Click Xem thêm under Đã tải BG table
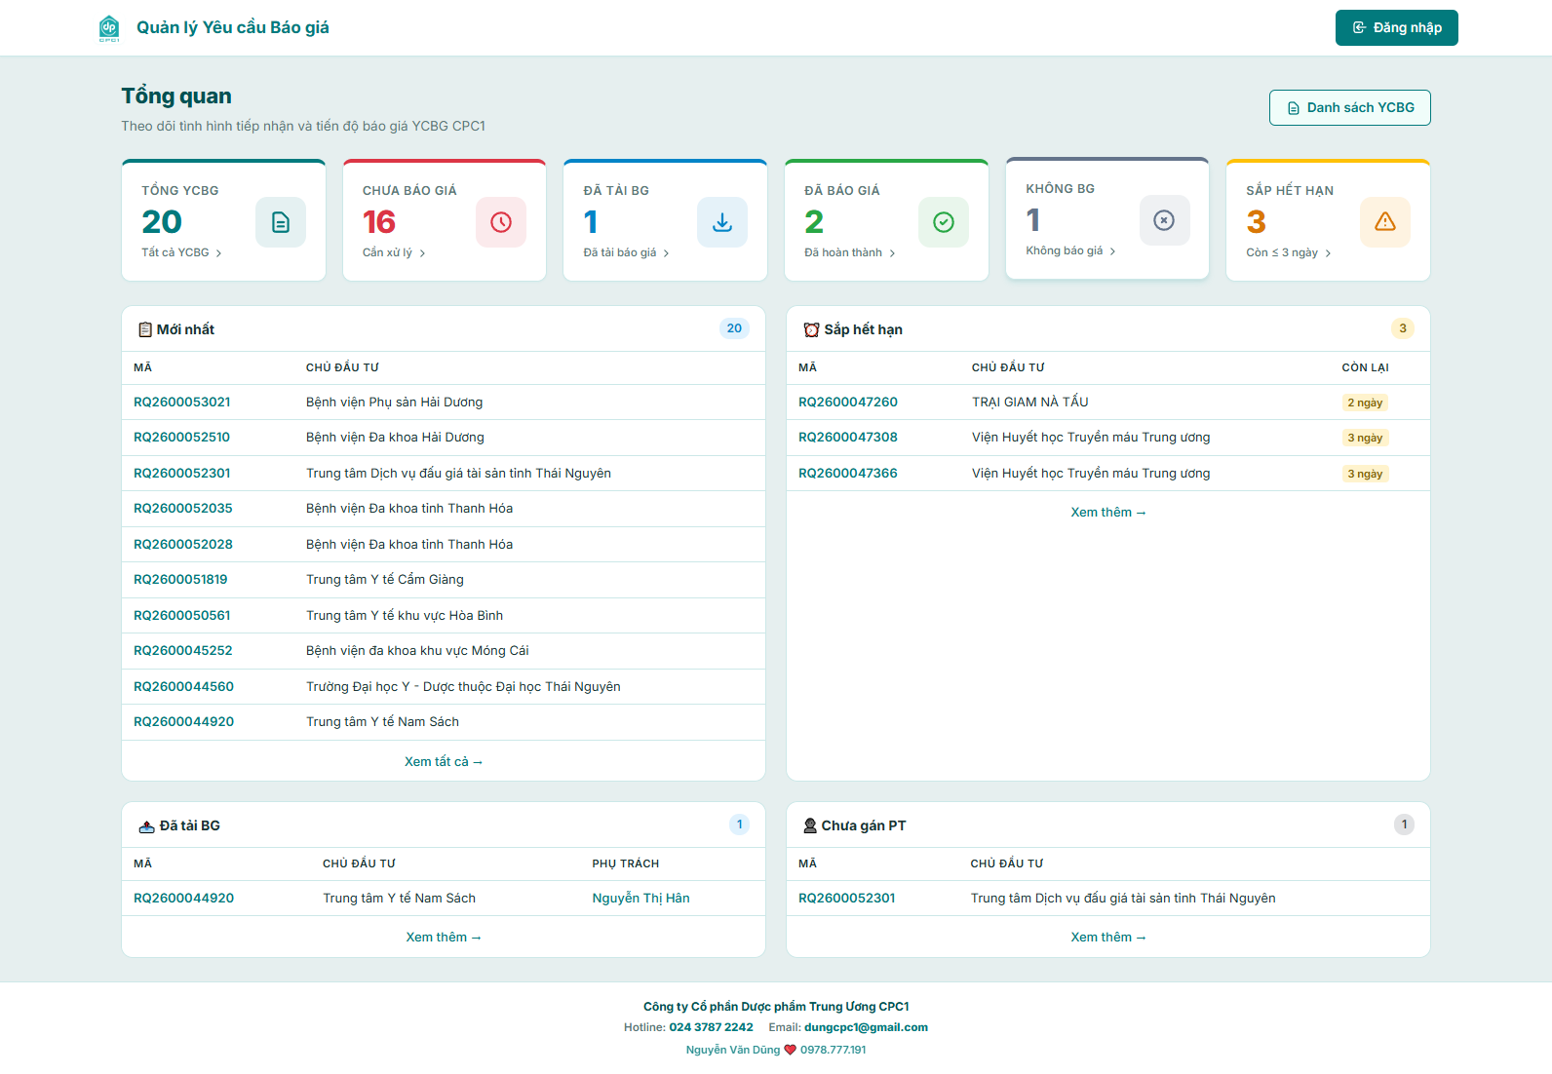 pyautogui.click(x=444, y=937)
